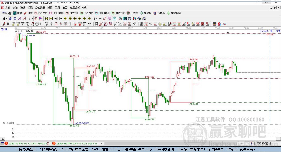Screen dimensions: 281x152
Task: Move chart left with black arrow
Action: click(56, 18)
